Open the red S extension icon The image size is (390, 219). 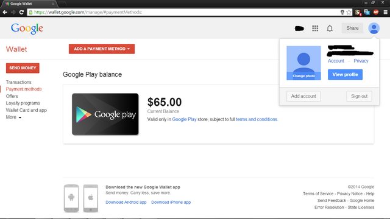click(358, 12)
